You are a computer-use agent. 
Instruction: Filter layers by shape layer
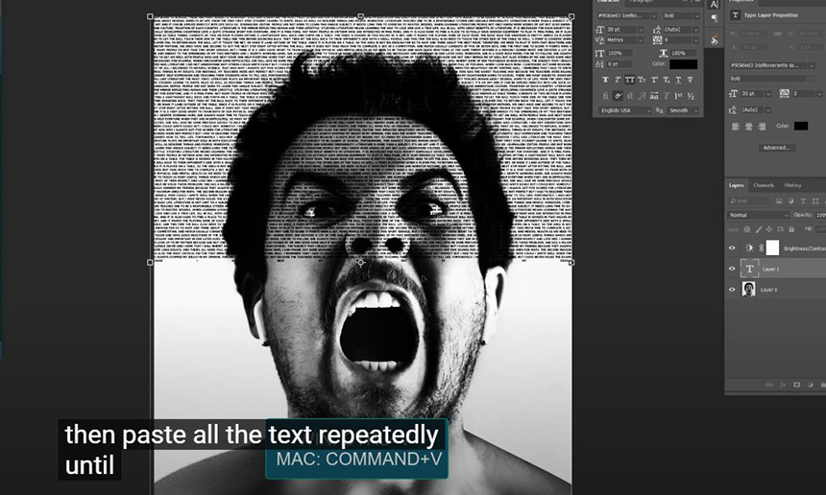pyautogui.click(x=815, y=200)
